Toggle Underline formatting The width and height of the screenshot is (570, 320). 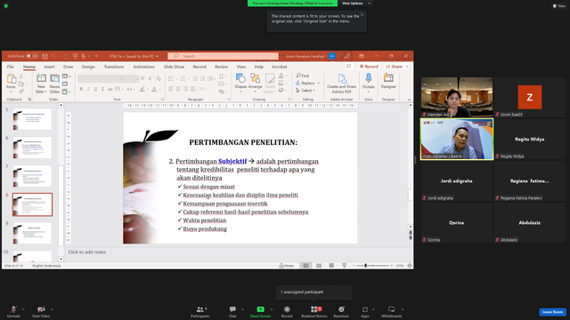95,89
